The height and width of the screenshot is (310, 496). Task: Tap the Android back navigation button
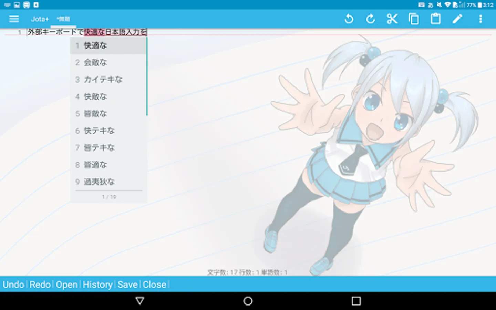tap(140, 301)
